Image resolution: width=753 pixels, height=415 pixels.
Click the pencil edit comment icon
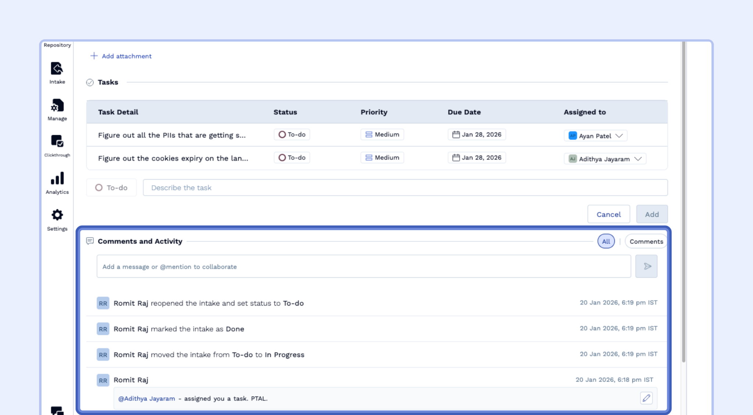[646, 398]
